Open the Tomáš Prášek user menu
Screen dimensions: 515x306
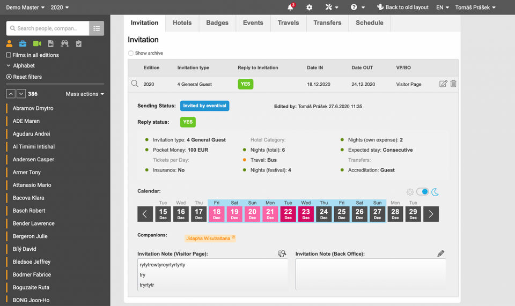[x=475, y=7]
